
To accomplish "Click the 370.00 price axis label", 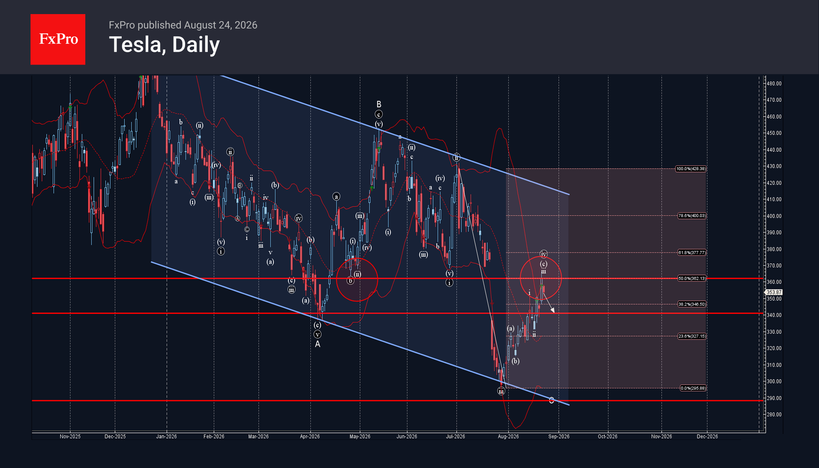I will tap(774, 266).
